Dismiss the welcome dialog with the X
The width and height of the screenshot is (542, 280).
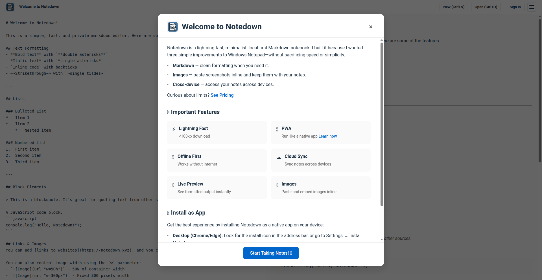pyautogui.click(x=371, y=27)
